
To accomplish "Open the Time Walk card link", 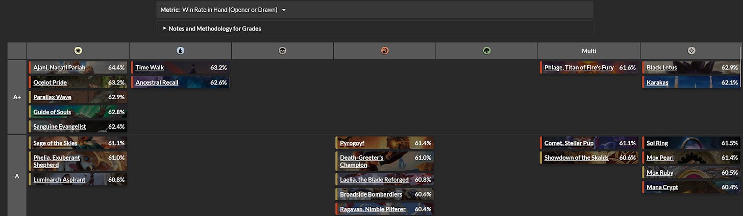I will (150, 67).
